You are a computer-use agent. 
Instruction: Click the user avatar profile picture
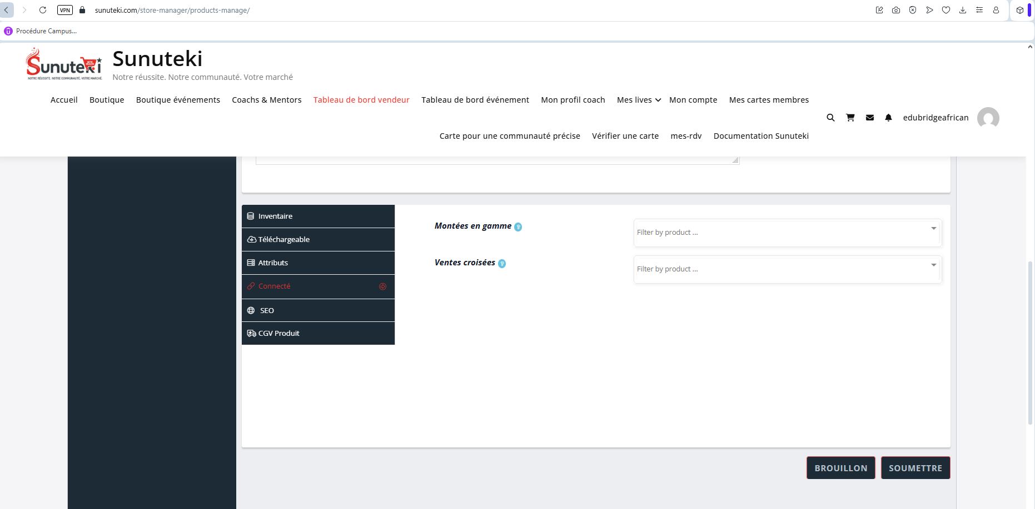pos(988,118)
